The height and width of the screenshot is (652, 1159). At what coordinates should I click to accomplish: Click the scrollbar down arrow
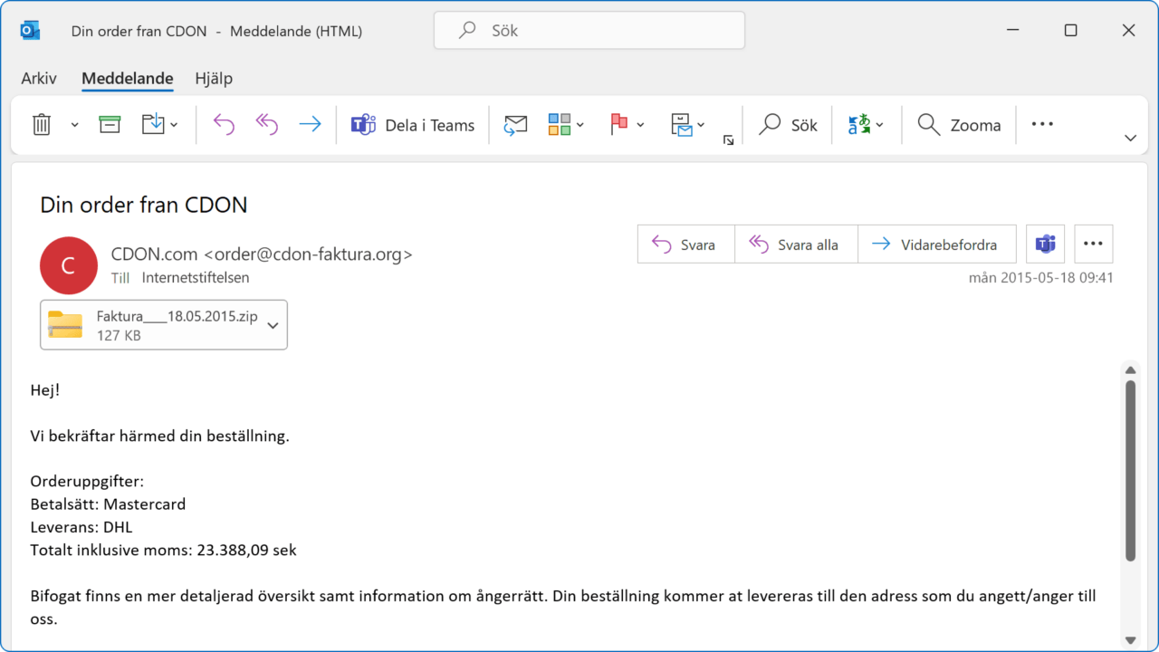(1130, 638)
